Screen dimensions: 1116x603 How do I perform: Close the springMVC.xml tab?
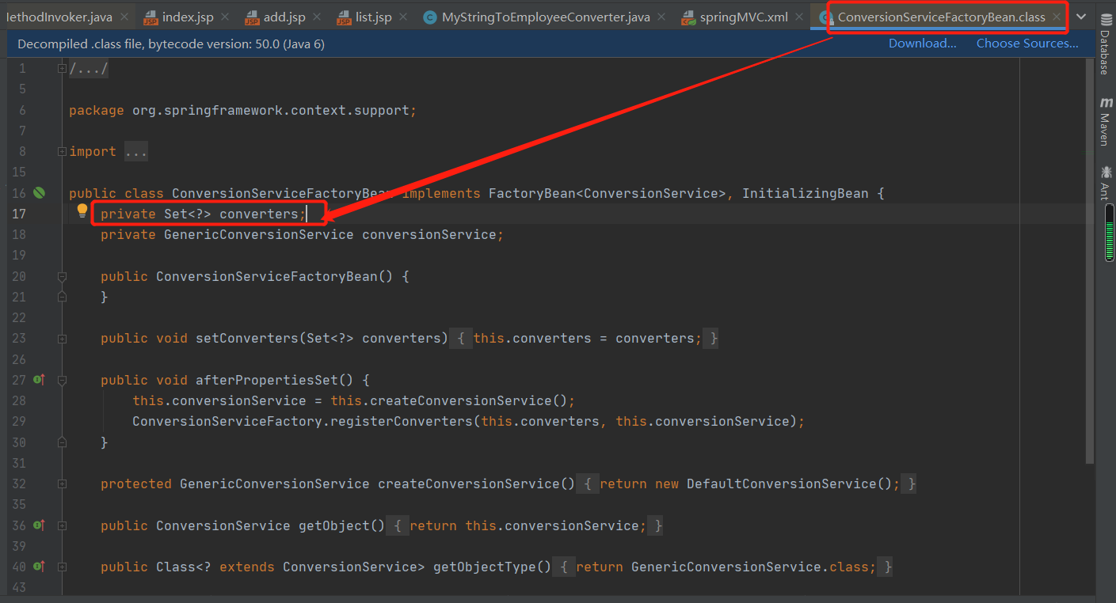pos(798,17)
